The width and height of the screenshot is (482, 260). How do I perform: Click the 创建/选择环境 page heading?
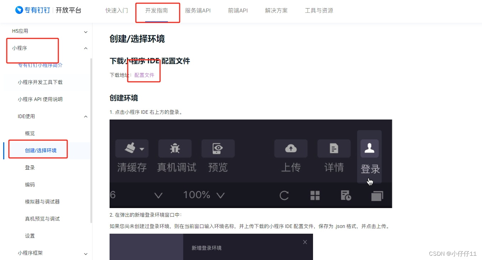coord(137,39)
